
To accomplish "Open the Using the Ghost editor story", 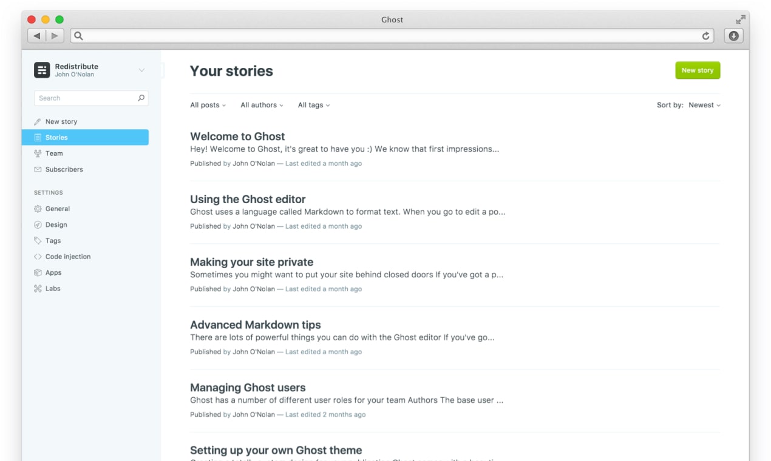I will 248,200.
